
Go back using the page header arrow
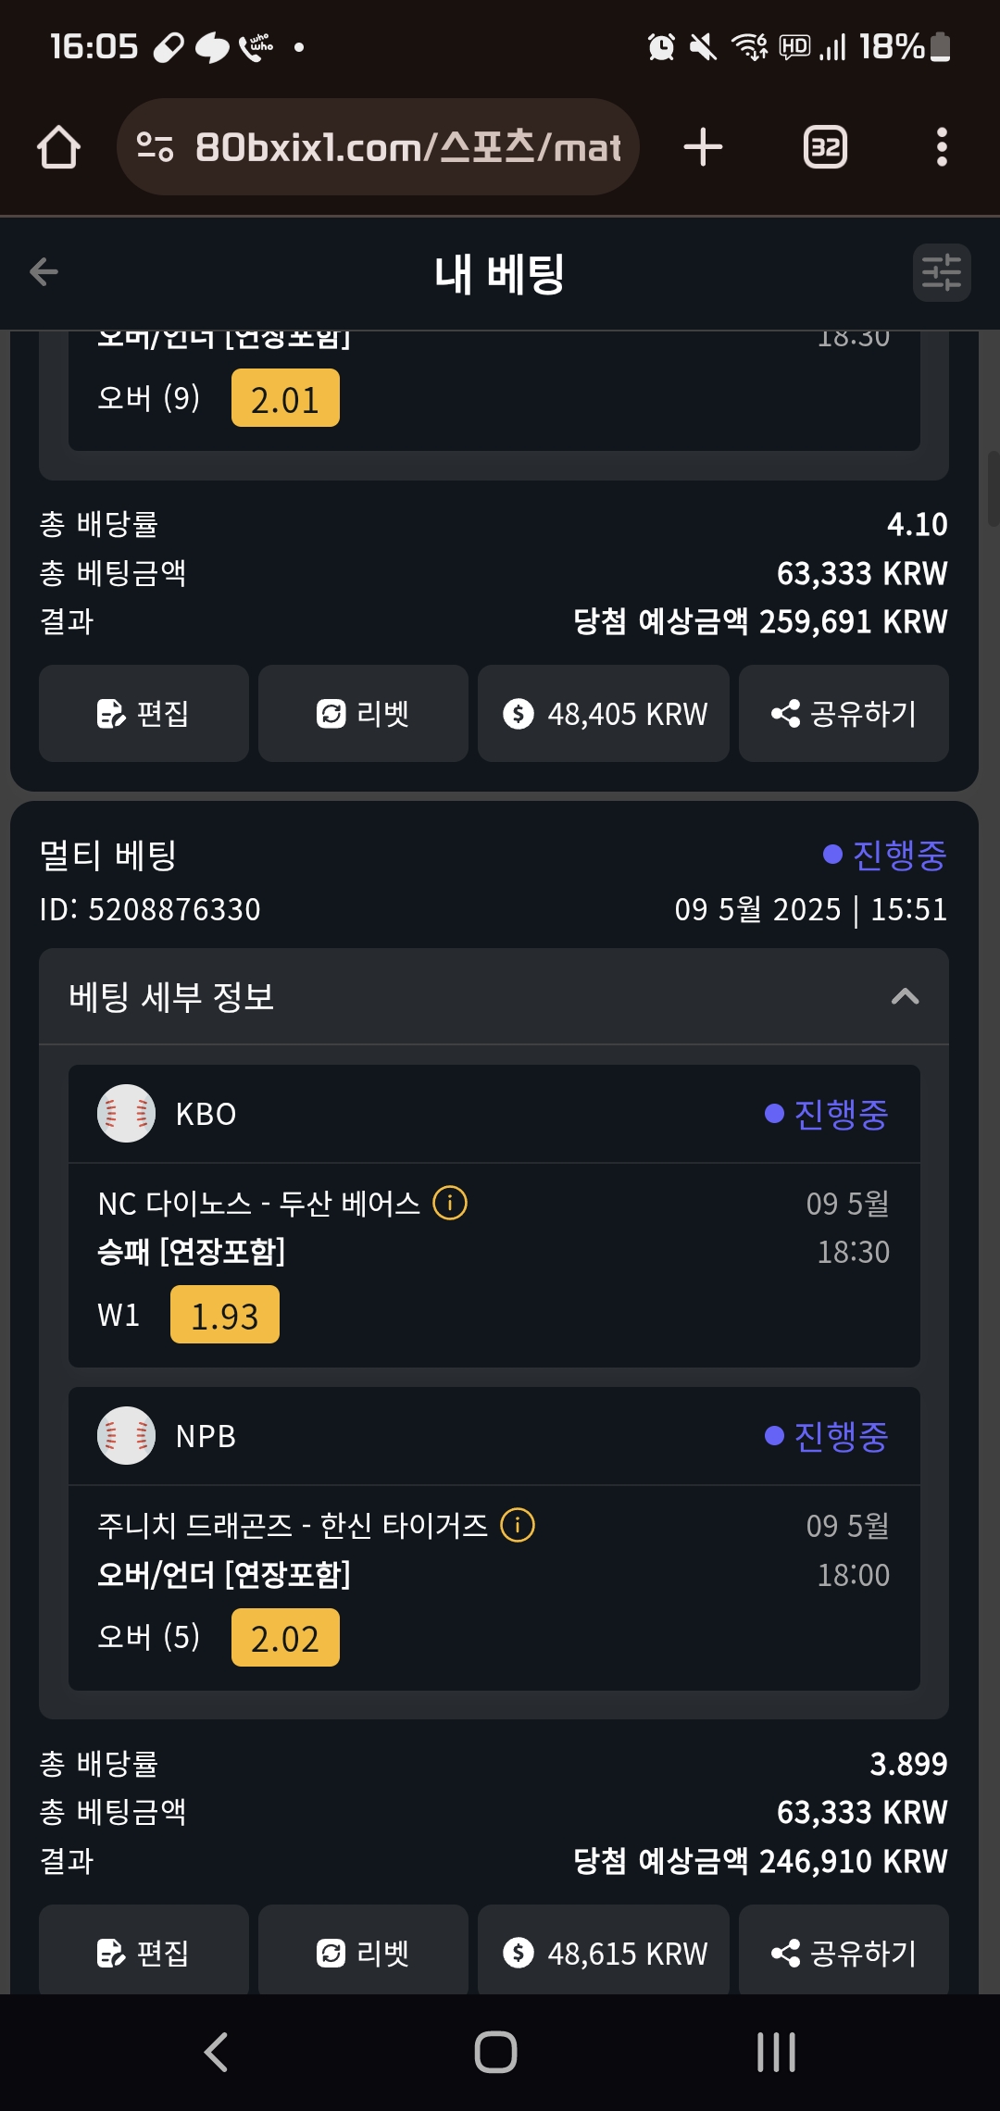(x=44, y=272)
